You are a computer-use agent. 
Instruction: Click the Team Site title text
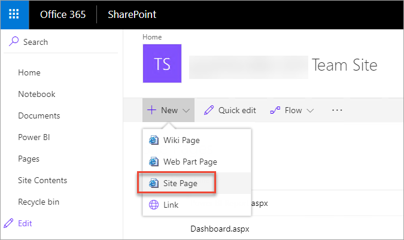(x=345, y=65)
